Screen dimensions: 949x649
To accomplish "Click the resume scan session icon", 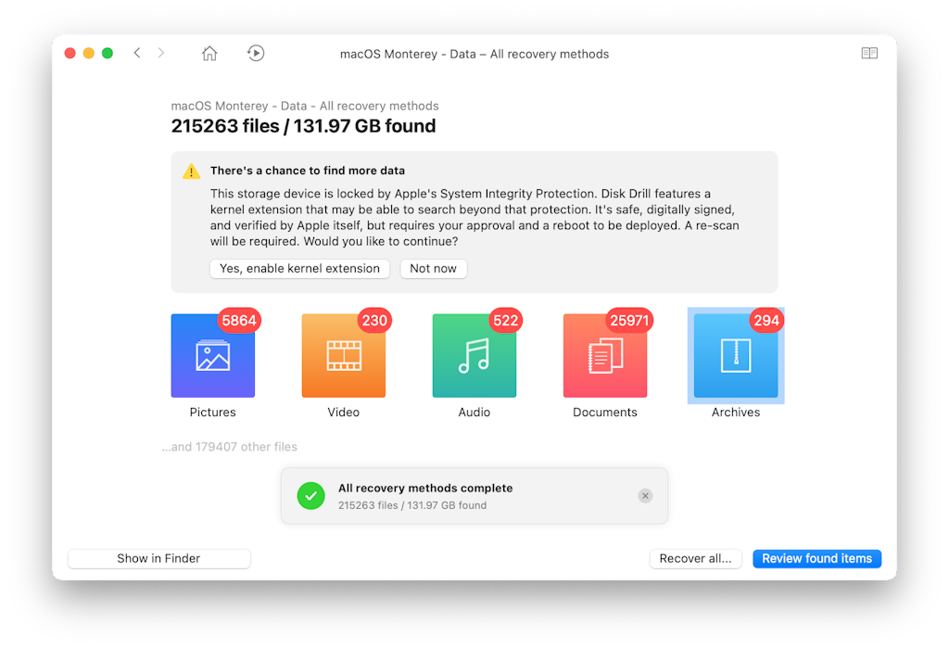I will tap(256, 53).
